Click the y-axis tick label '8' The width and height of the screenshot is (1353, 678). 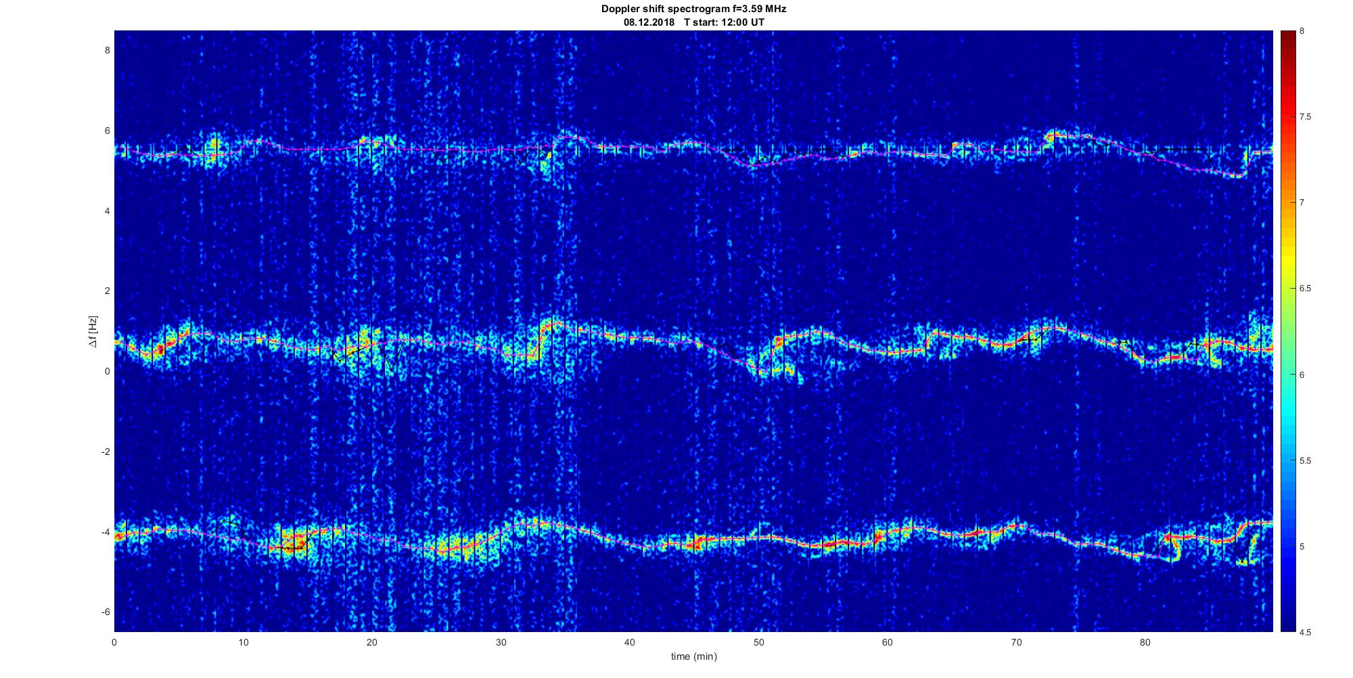107,51
